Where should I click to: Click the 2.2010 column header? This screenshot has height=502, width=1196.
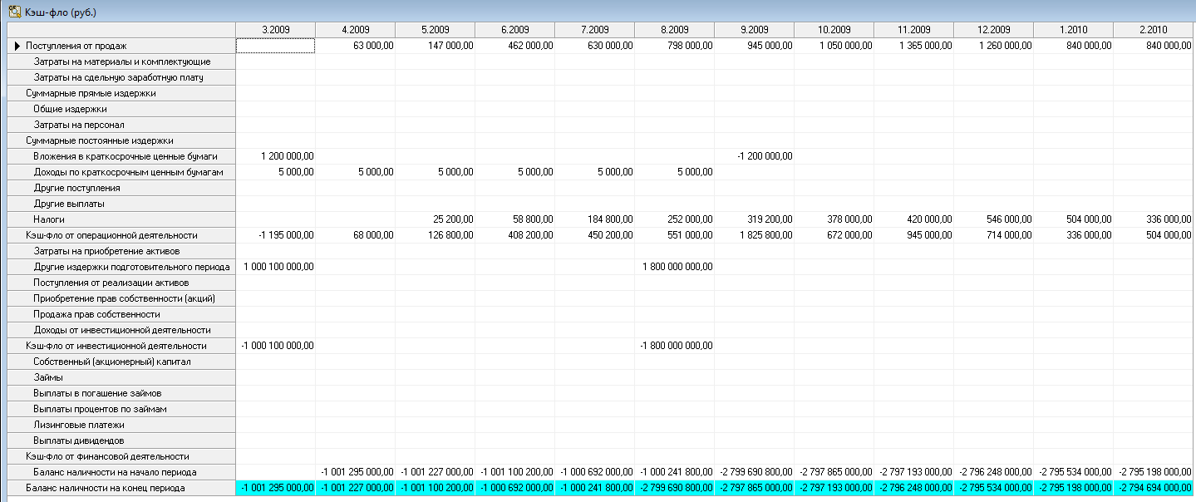point(1154,30)
